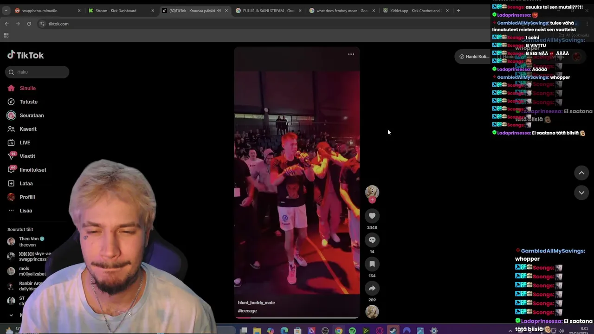Pause the playing TikTok video
Viewport: 594px width, 334px height.
pos(297,182)
